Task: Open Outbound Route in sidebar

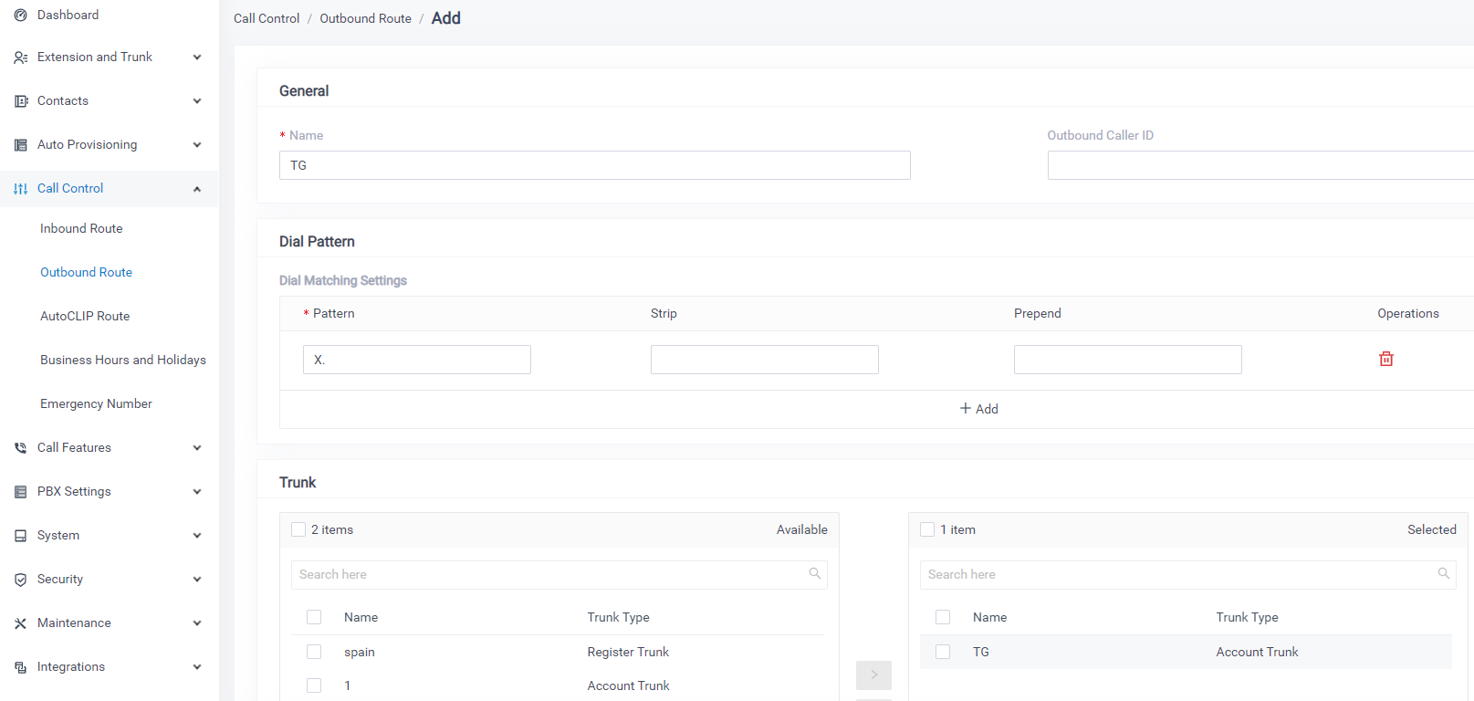Action: pos(86,272)
